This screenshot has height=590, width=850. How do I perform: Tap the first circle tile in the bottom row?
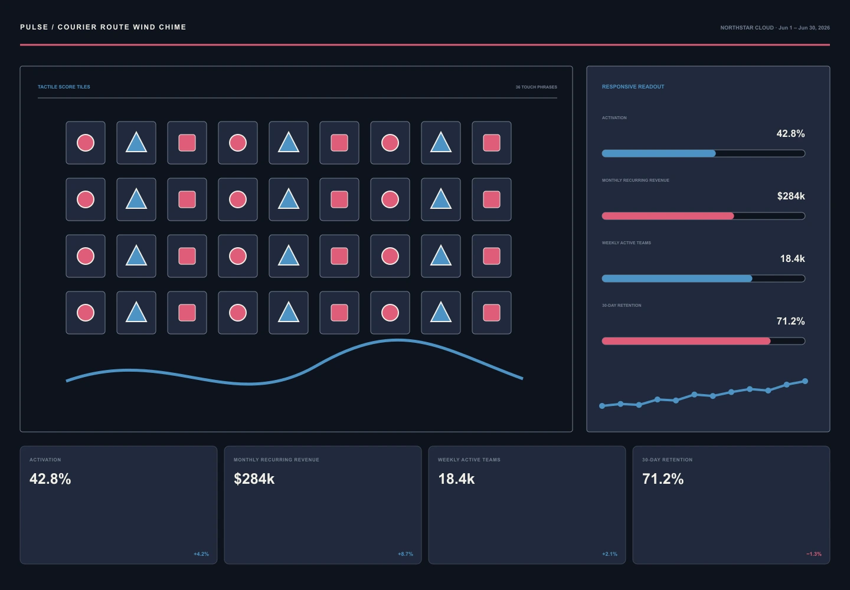pos(86,313)
